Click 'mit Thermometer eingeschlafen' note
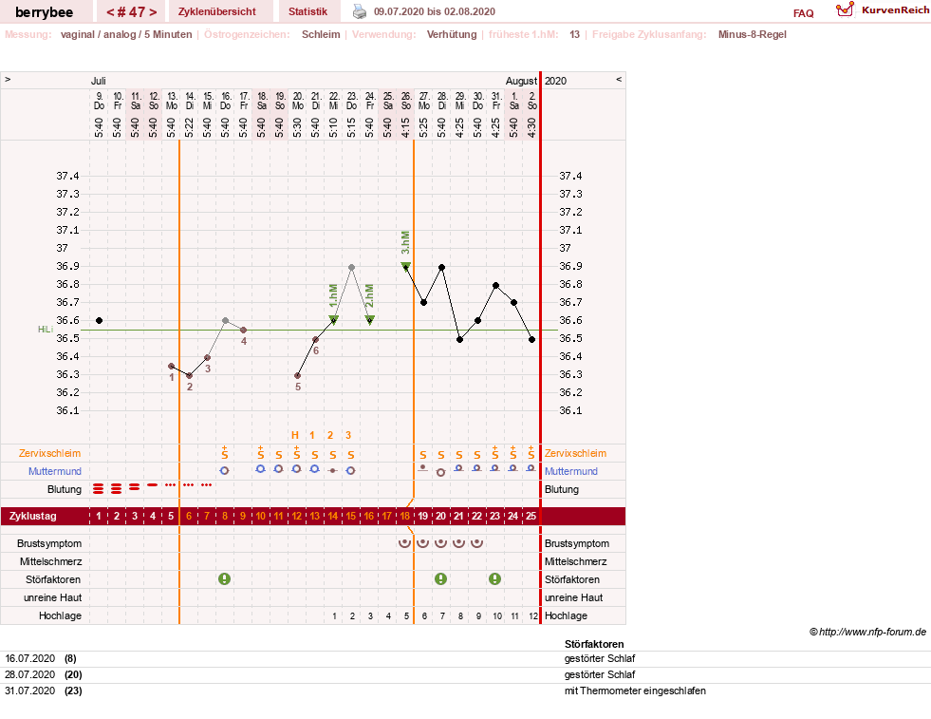The width and height of the screenshot is (931, 719). pos(635,691)
